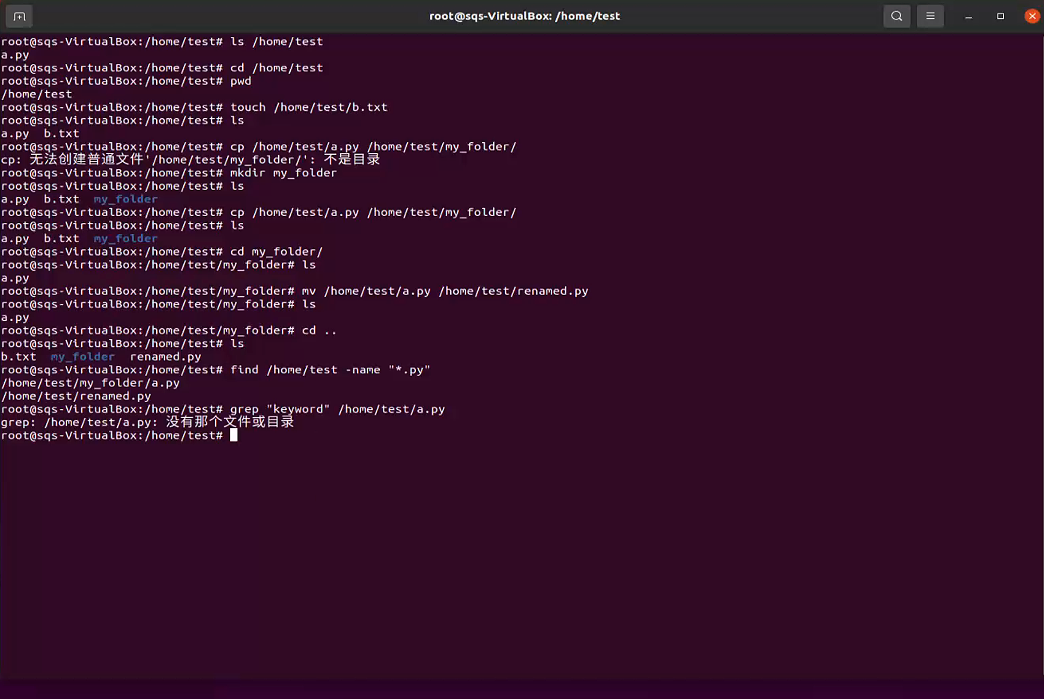Click the 'cd /home/test' command line
Screen dimensions: 1044x699
point(162,68)
